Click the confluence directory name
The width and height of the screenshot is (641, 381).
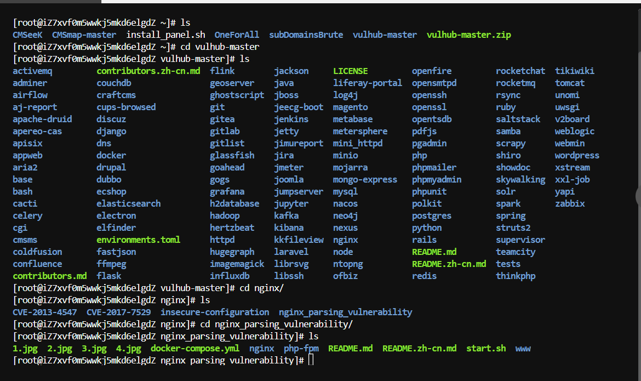(37, 264)
